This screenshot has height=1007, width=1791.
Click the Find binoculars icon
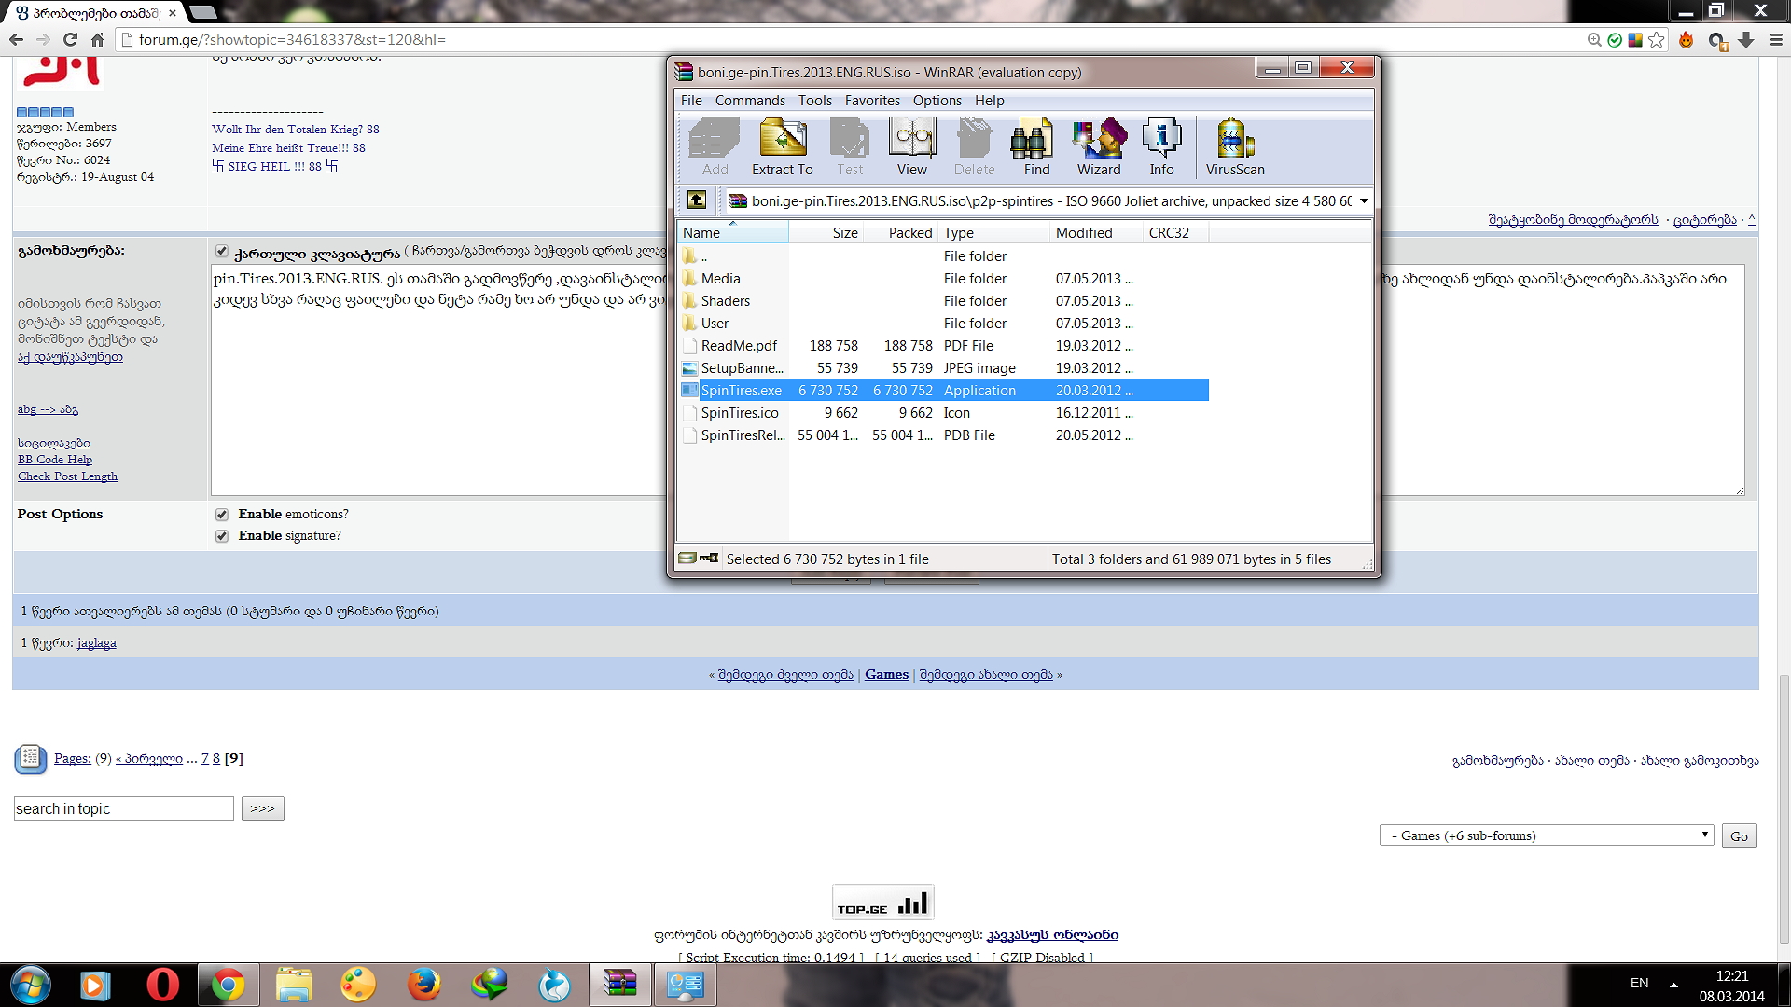click(1035, 146)
